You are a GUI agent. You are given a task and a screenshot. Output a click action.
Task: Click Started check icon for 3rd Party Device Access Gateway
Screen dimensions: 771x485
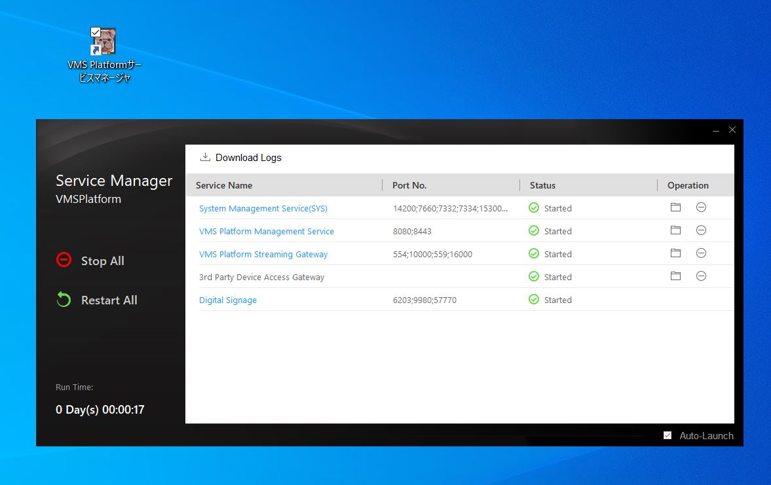click(x=533, y=276)
